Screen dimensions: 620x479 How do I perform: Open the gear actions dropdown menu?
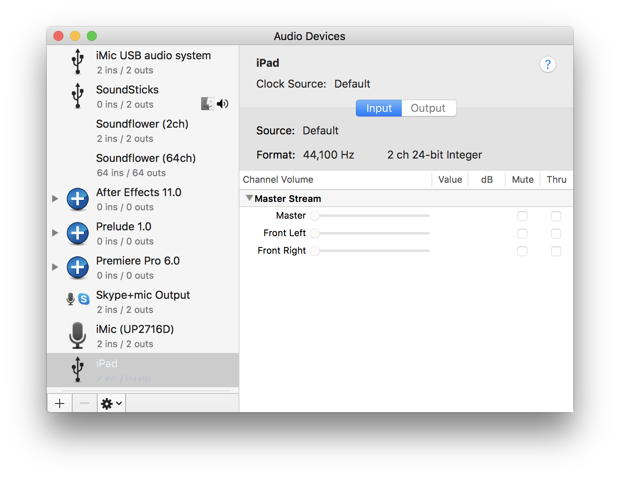pyautogui.click(x=111, y=403)
